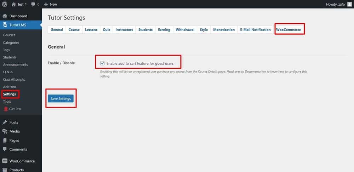354x172 pixels.
Task: Click the plus icon beside New
Action: (46, 4)
